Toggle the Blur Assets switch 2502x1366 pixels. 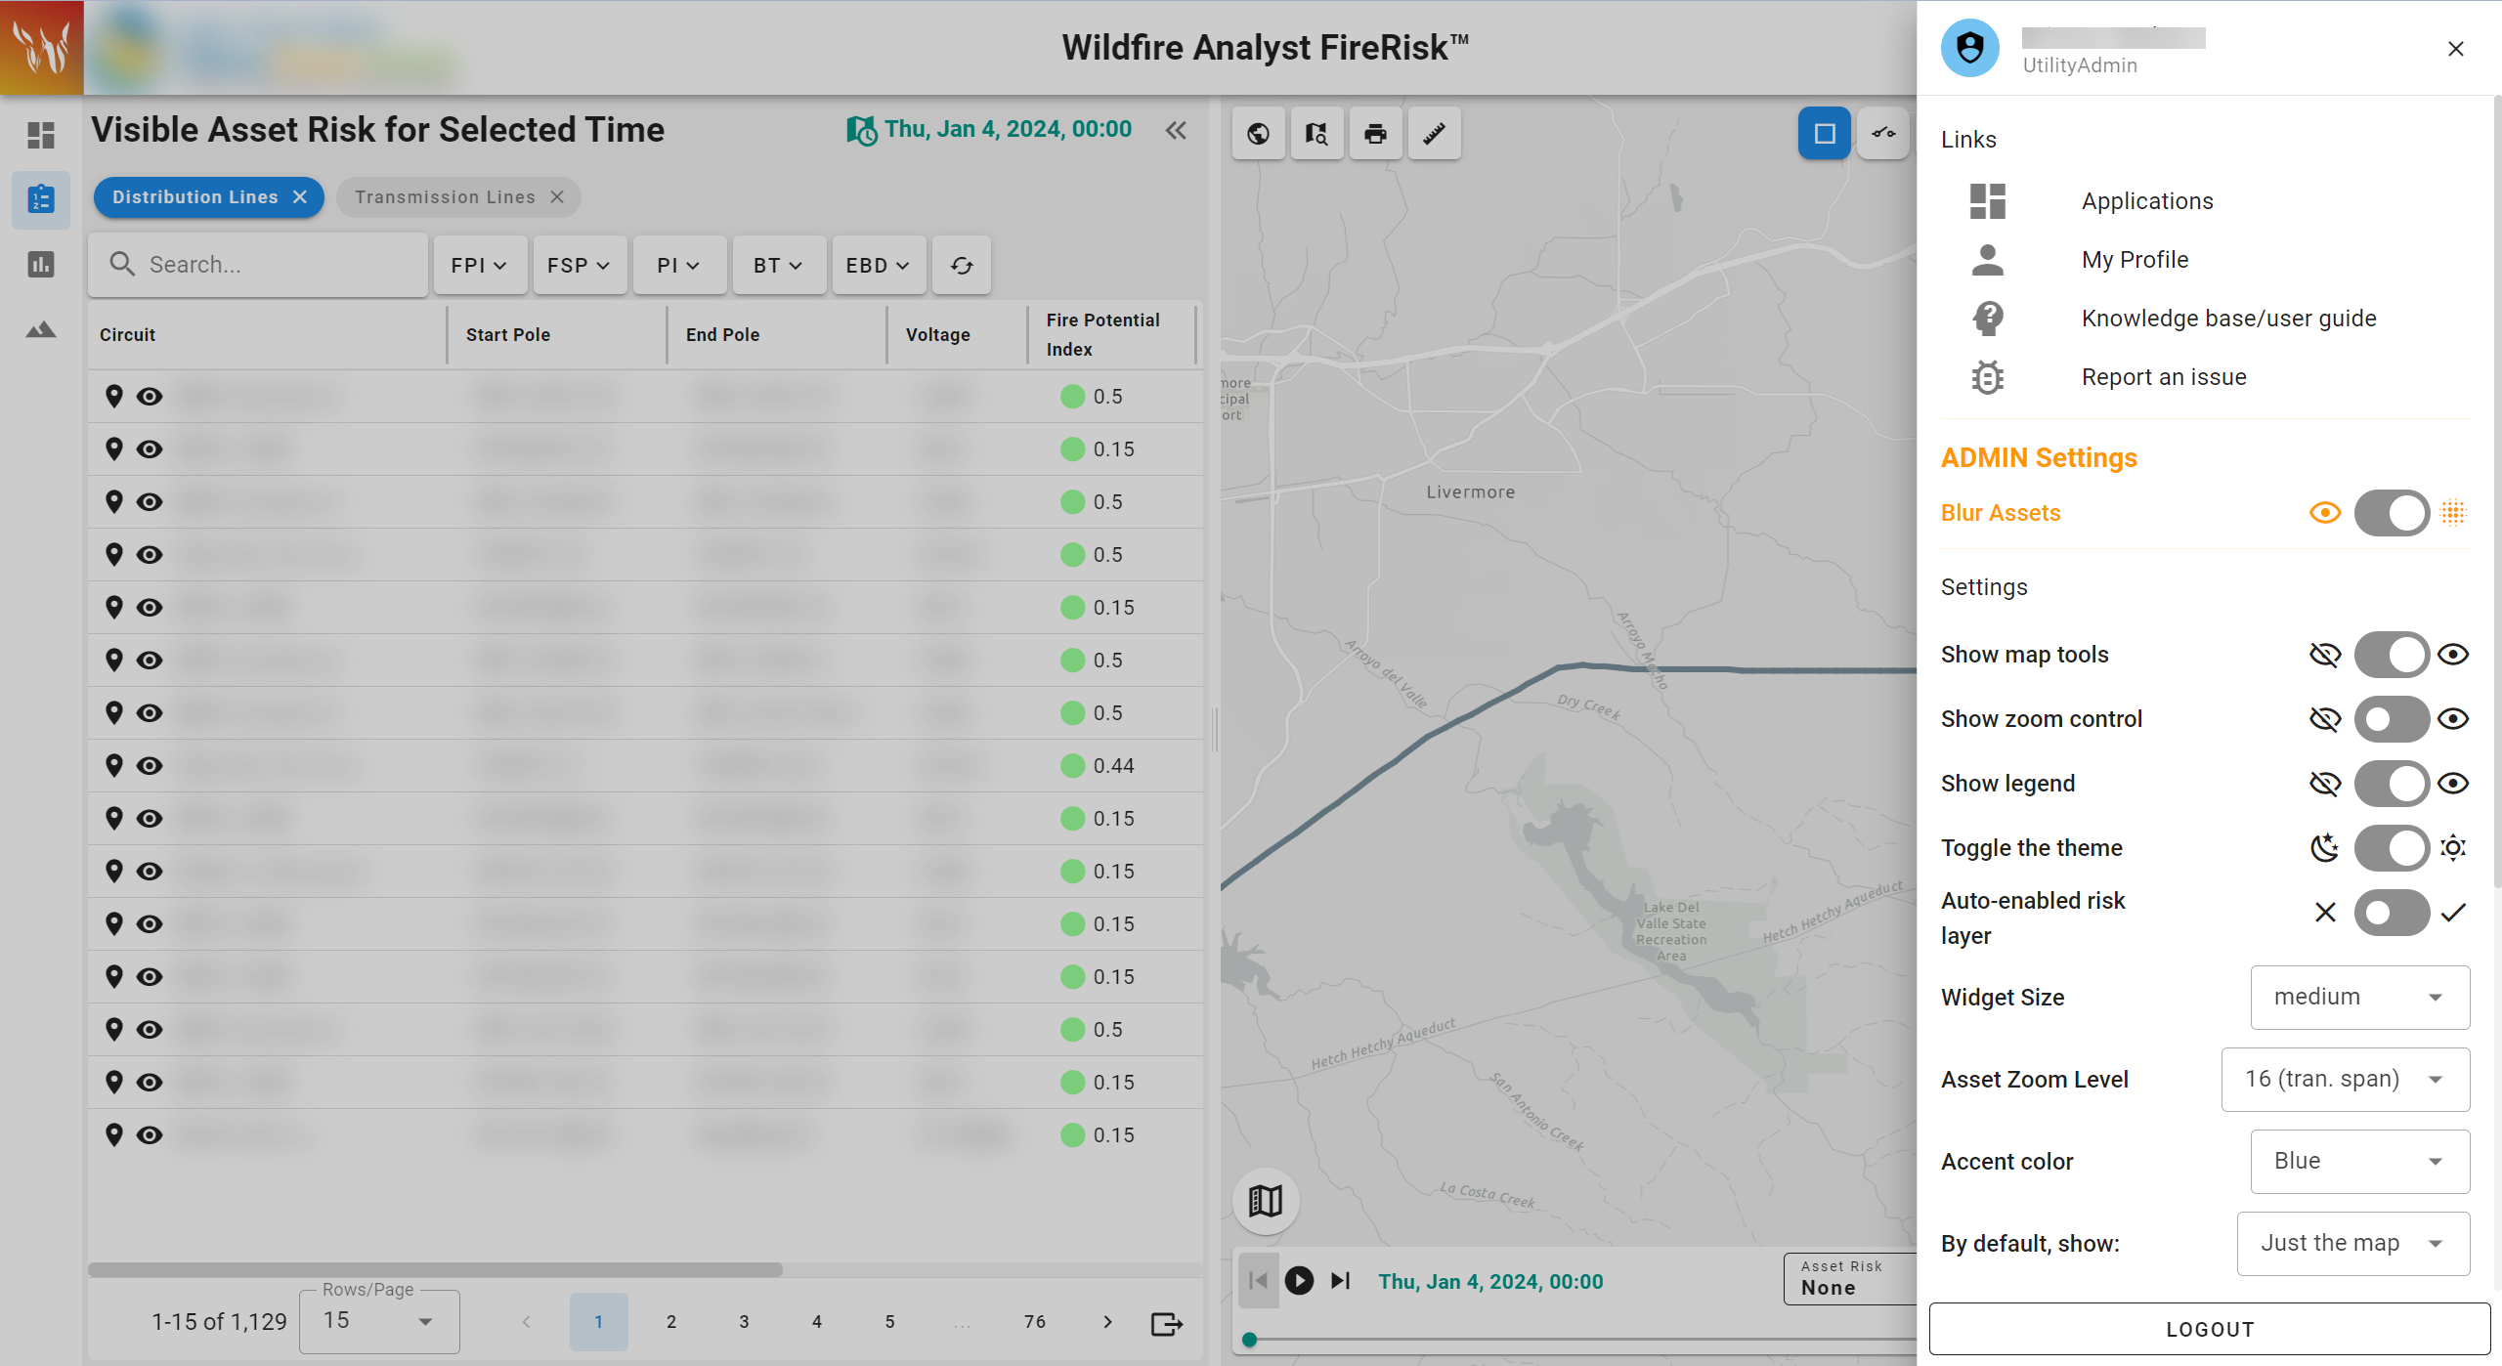tap(2391, 513)
